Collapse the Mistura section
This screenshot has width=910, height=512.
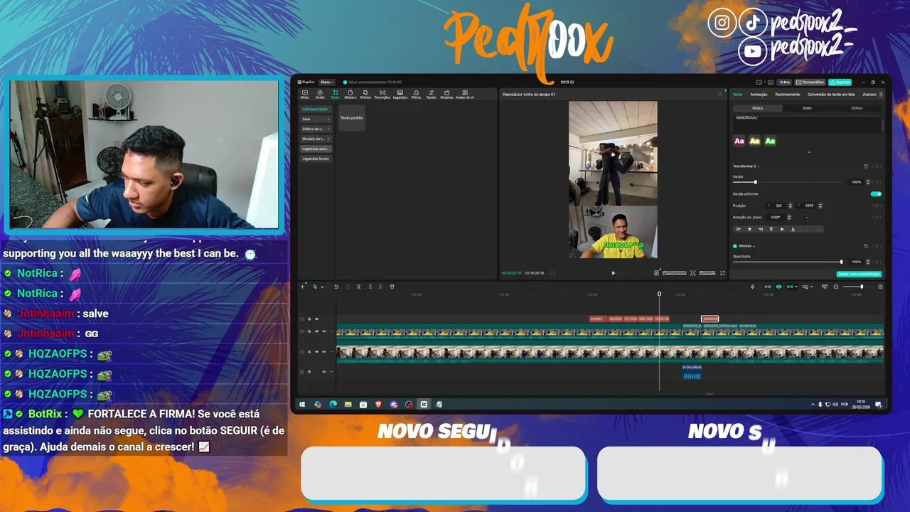pyautogui.click(x=754, y=246)
